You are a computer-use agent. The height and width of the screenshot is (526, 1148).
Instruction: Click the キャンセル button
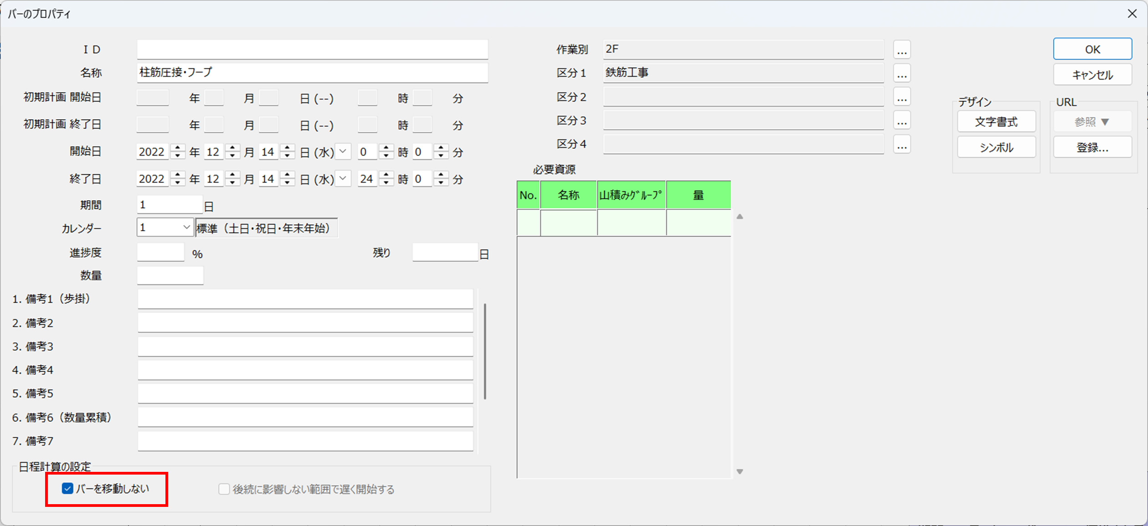pos(1092,75)
